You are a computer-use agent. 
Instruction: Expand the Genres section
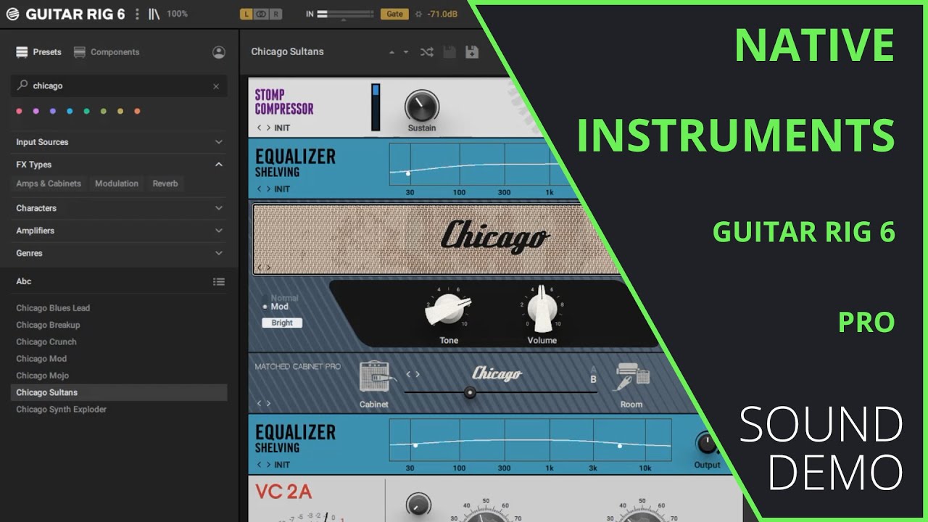pyautogui.click(x=119, y=253)
